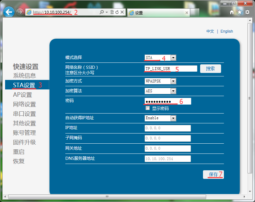This screenshot has height=202, width=255.
Task: Toggle the 显示密码 checkbox
Action: 147,108
